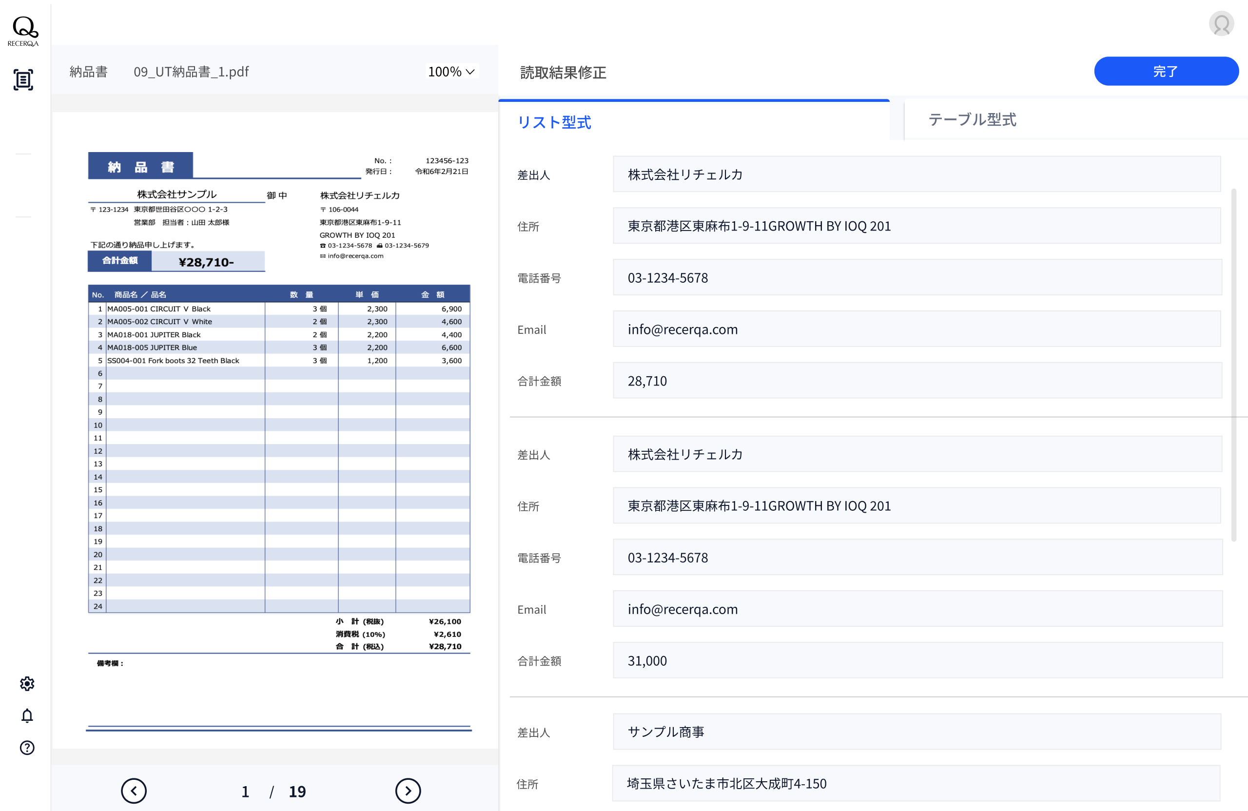
Task: Open settings gear icon
Action: tap(27, 684)
